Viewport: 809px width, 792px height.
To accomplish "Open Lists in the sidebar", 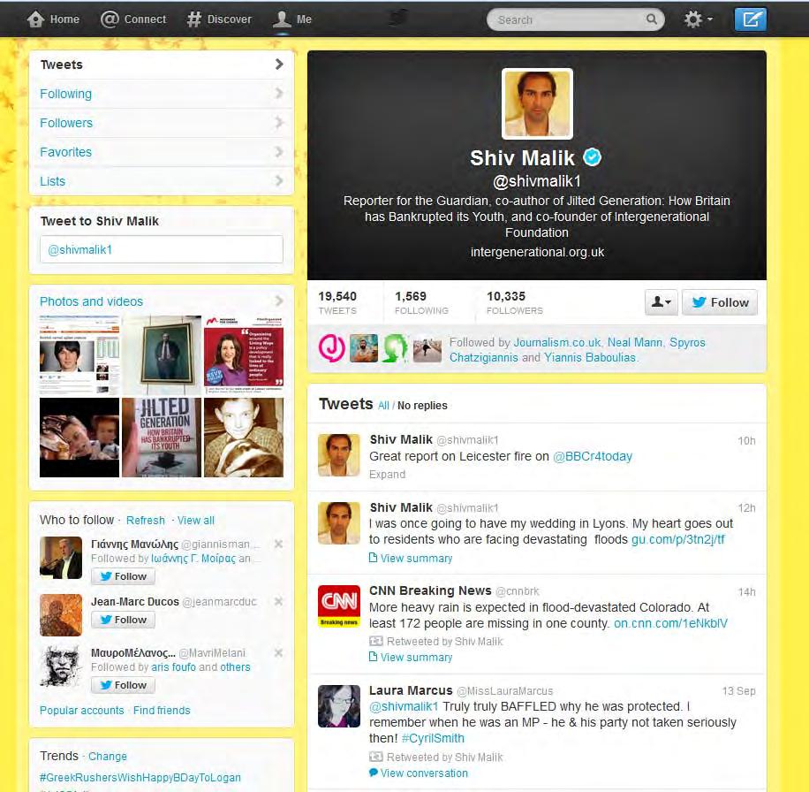I will point(53,181).
